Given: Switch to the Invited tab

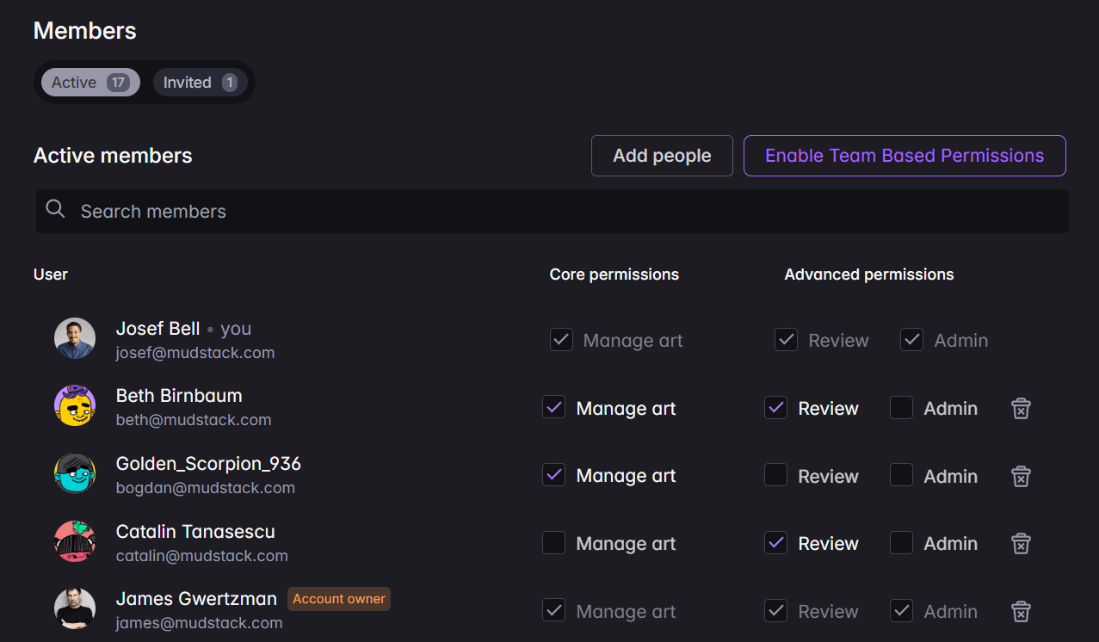Looking at the screenshot, I should [200, 82].
